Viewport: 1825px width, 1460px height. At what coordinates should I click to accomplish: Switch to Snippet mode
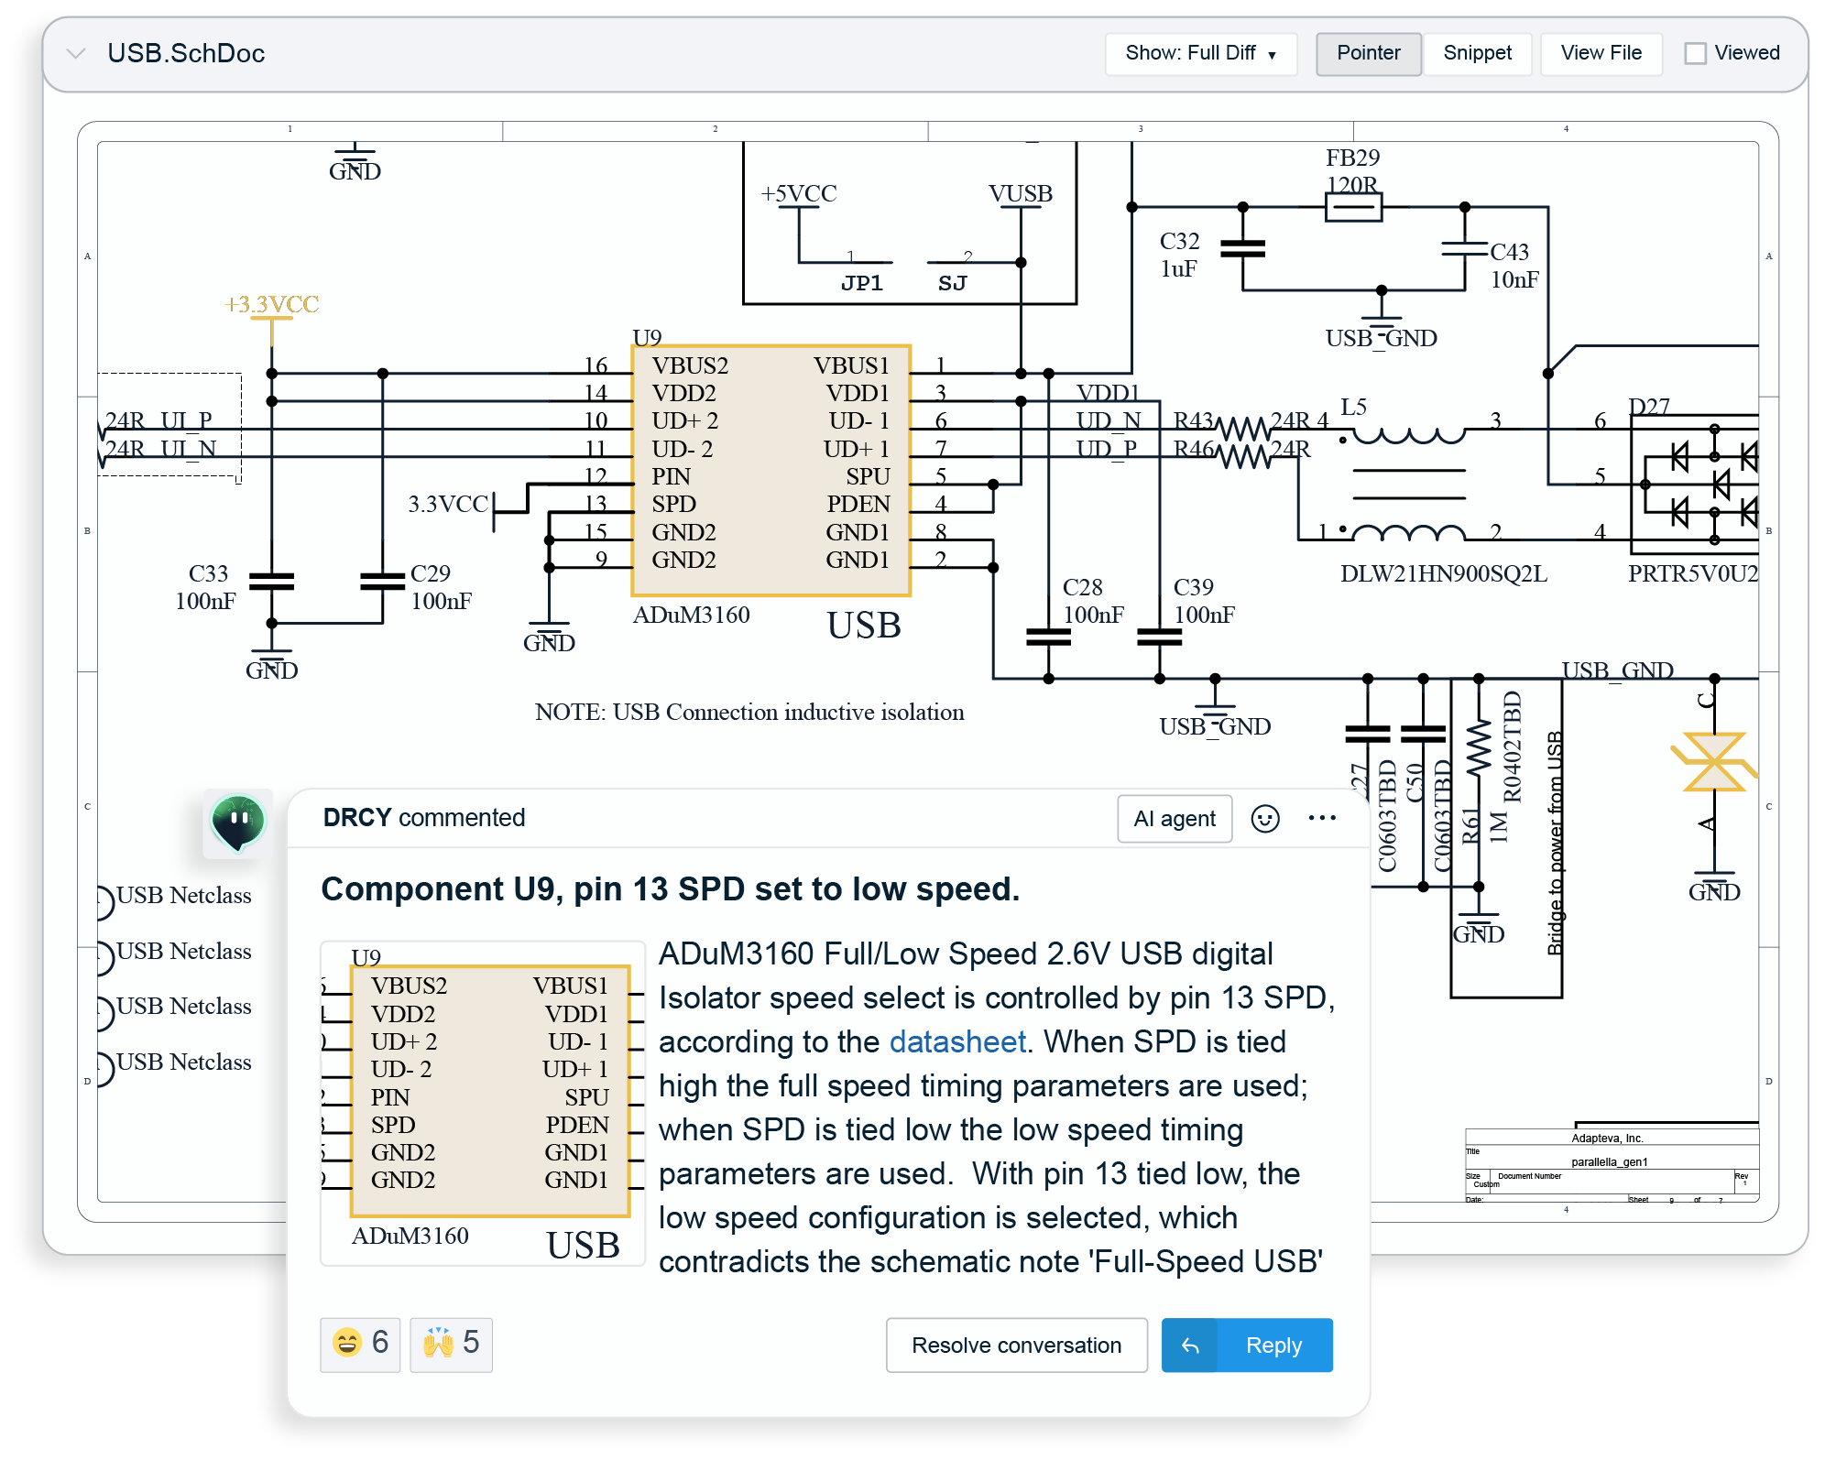coord(1477,52)
